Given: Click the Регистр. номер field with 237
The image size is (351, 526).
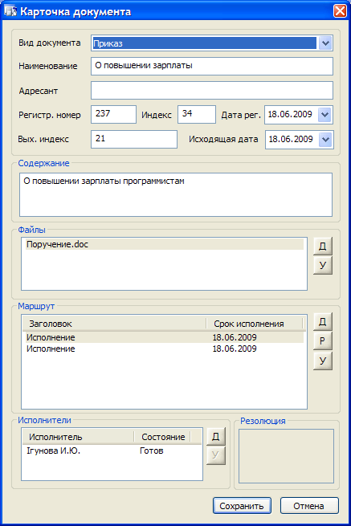Looking at the screenshot, I should point(113,114).
